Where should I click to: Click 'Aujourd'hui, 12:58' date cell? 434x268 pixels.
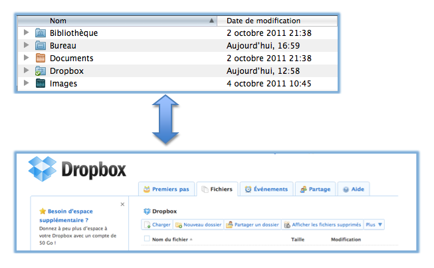pyautogui.click(x=263, y=71)
